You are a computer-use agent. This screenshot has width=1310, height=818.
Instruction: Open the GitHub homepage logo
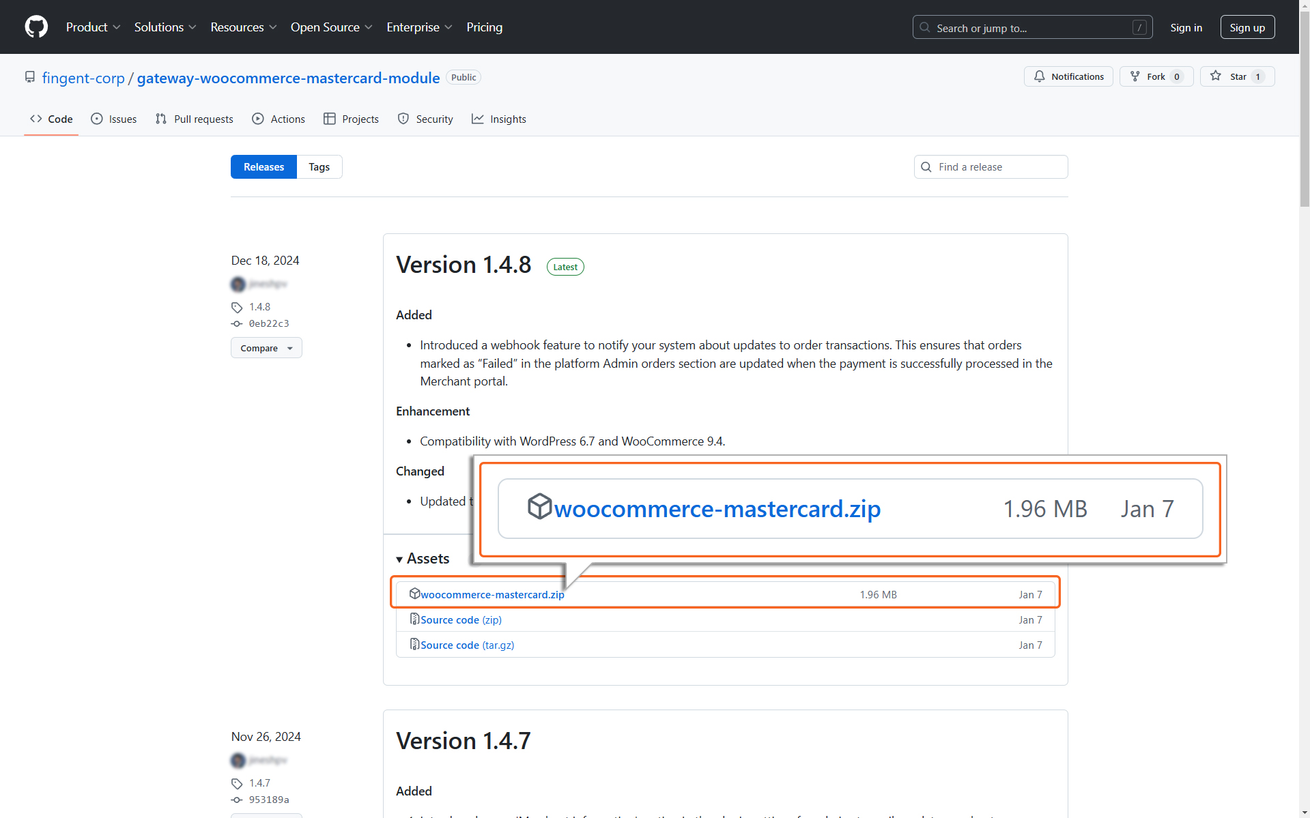point(36,27)
